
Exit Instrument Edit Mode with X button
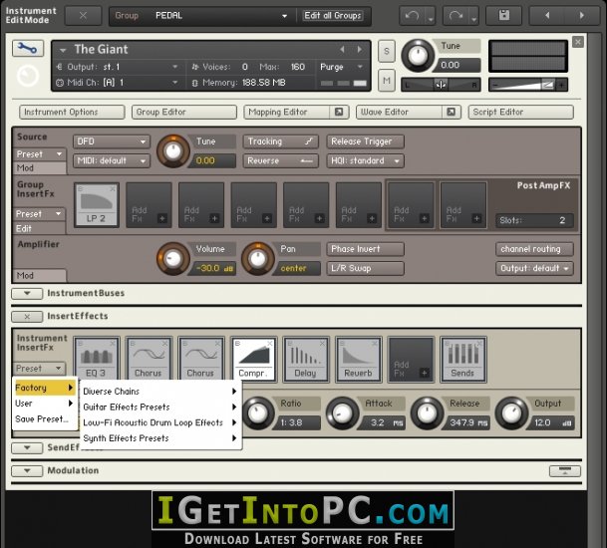pyautogui.click(x=83, y=16)
